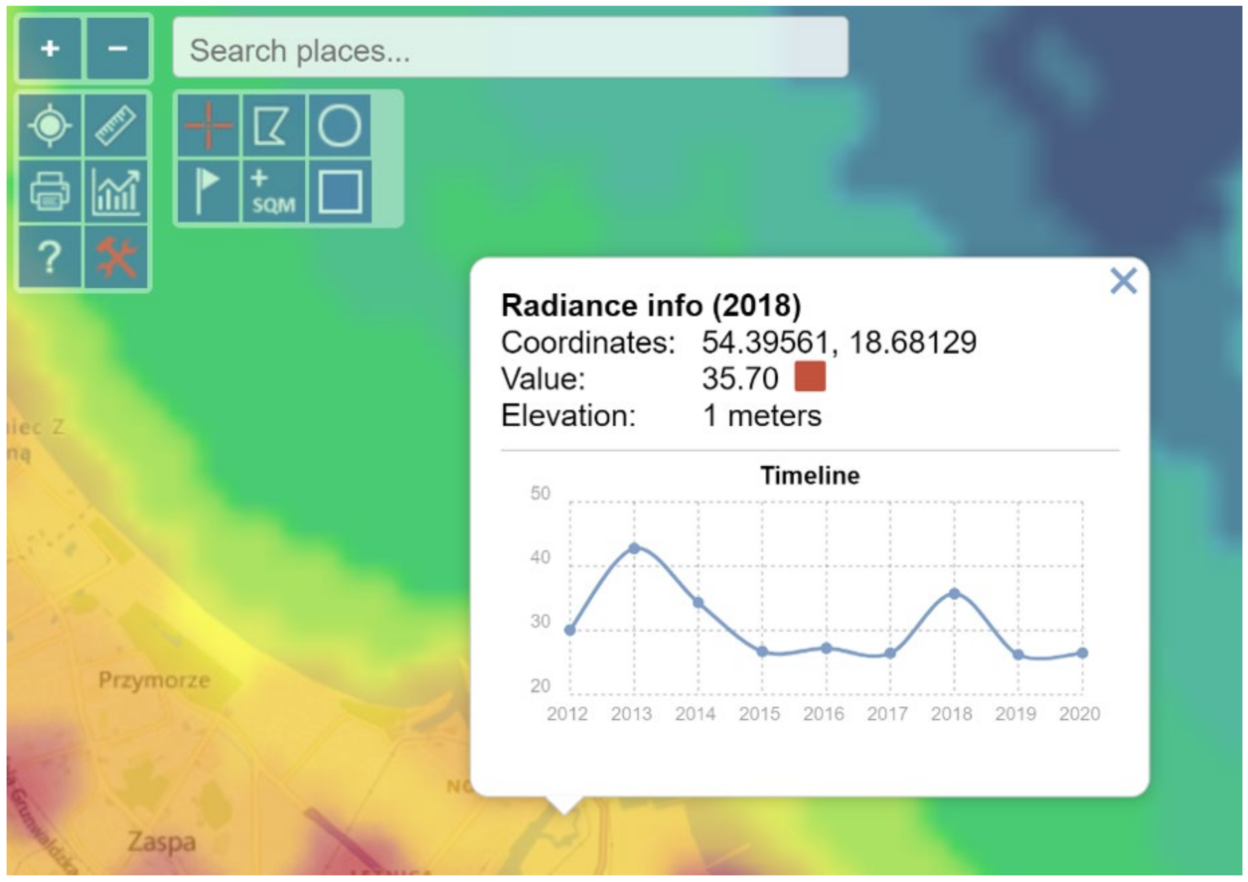The image size is (1248, 882).
Task: Open the question mark help button
Action: pyautogui.click(x=50, y=256)
